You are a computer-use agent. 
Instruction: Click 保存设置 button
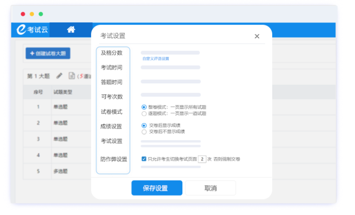157,188
